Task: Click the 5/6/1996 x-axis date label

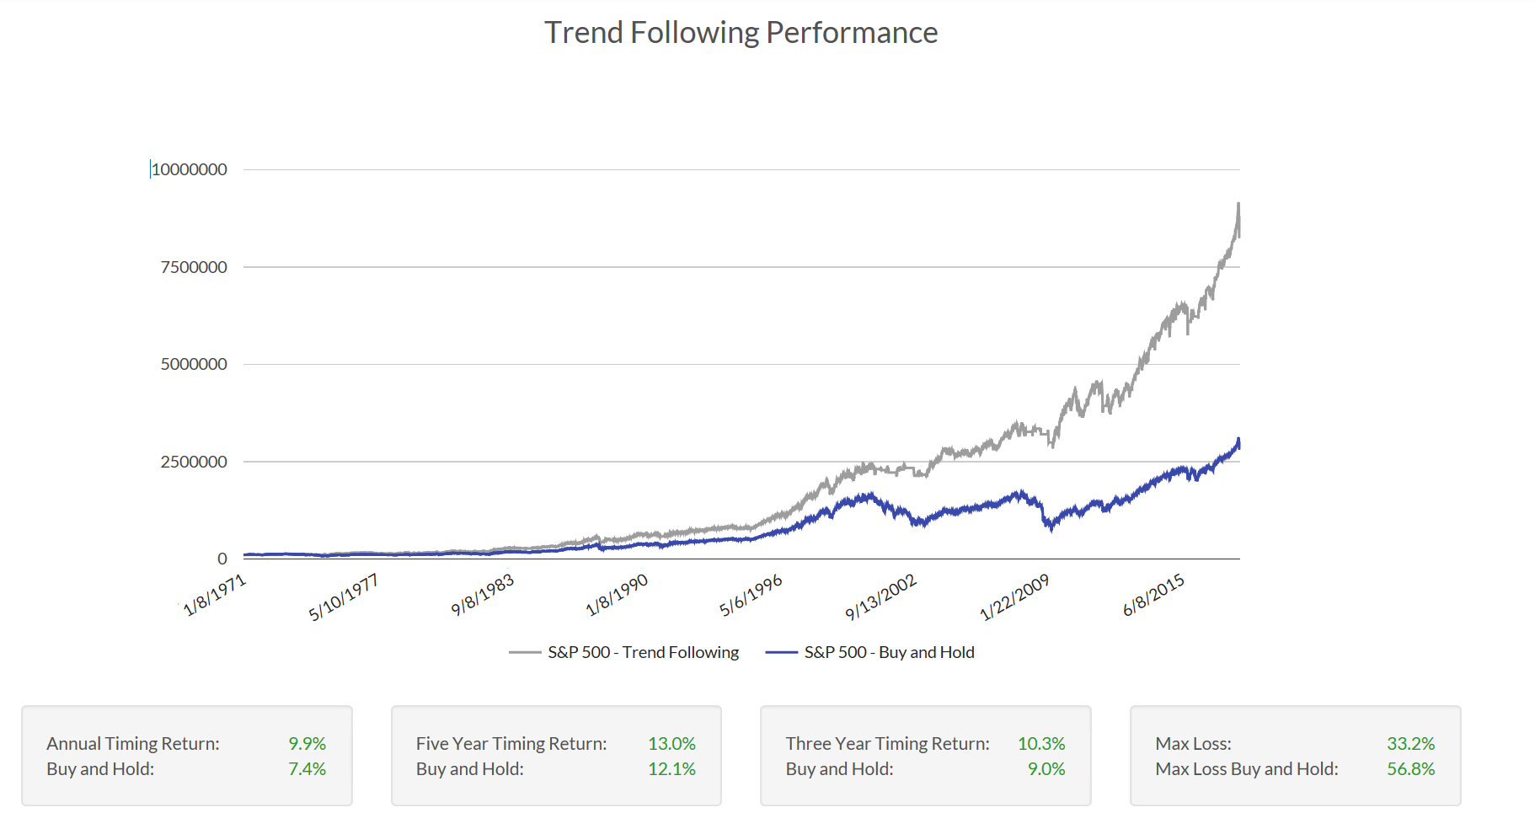Action: [x=751, y=596]
